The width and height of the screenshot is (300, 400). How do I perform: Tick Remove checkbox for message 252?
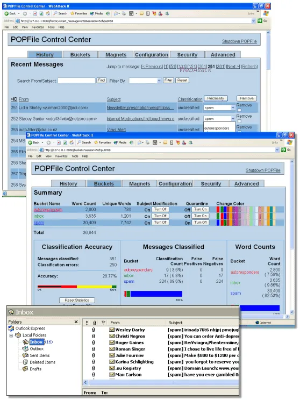click(x=239, y=121)
